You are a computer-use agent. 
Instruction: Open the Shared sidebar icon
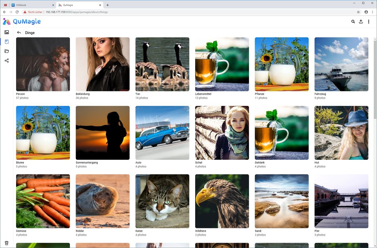(7, 60)
